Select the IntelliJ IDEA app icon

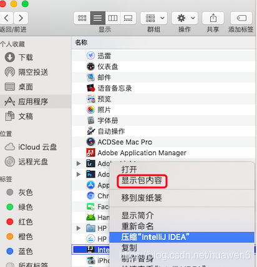[x=90, y=249]
